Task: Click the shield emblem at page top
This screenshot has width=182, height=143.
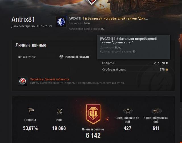Action: click(92, 2)
